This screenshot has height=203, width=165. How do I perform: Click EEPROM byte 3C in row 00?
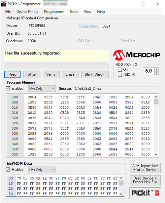51,178
